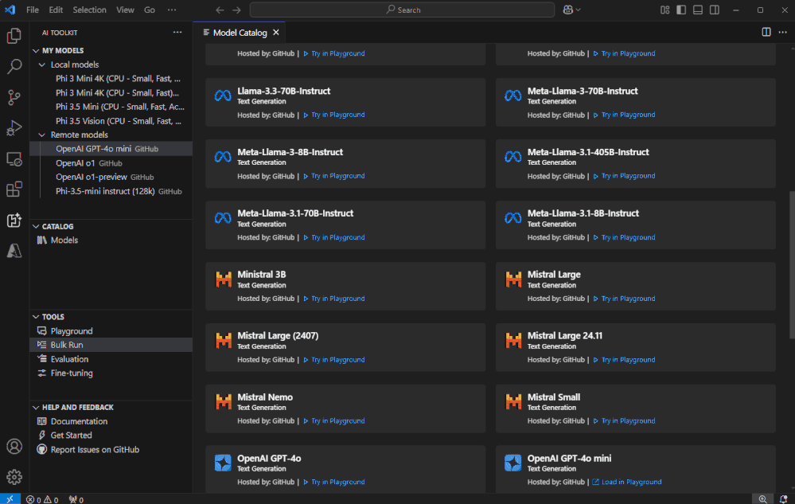Go forward with the navigation arrow
795x504 pixels.
[237, 10]
